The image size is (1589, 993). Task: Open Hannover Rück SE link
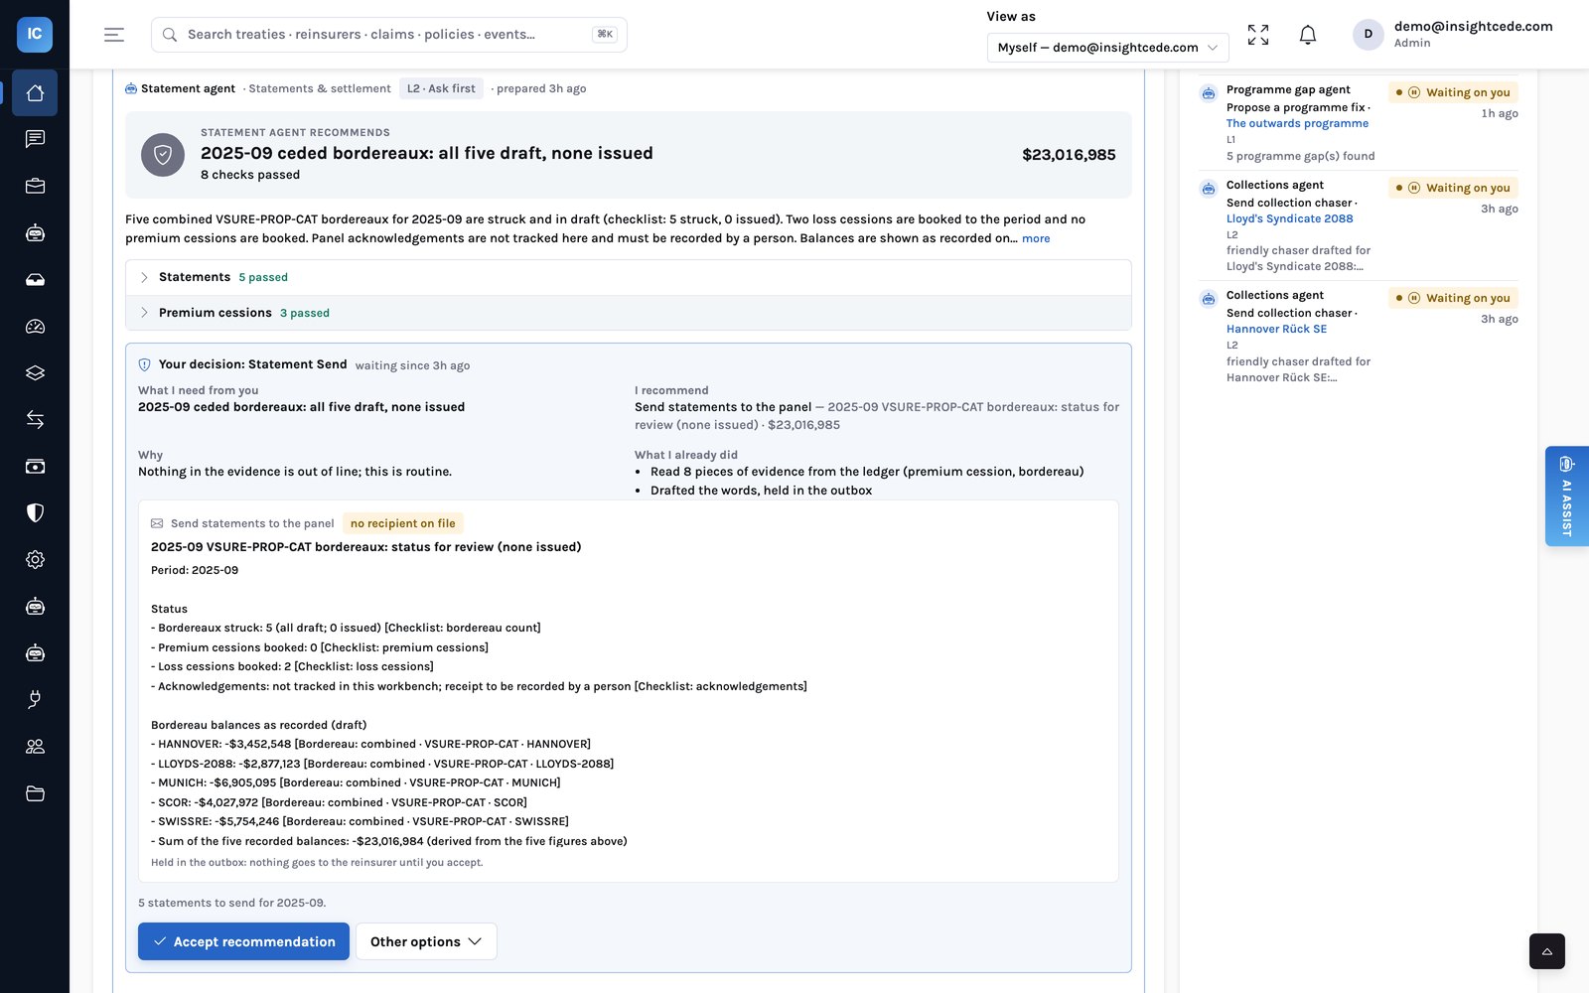tap(1276, 329)
